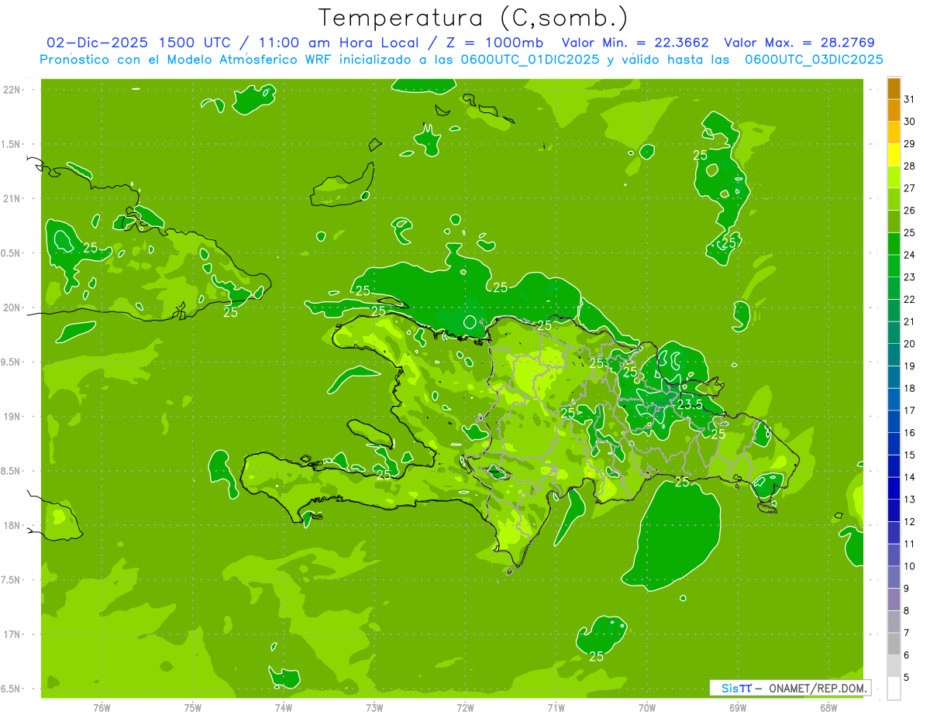The height and width of the screenshot is (718, 930).
Task: Click legend value '19'
Action: (910, 366)
